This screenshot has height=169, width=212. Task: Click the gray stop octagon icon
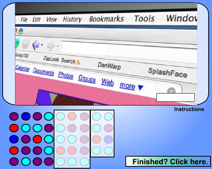pyautogui.click(x=26, y=44)
